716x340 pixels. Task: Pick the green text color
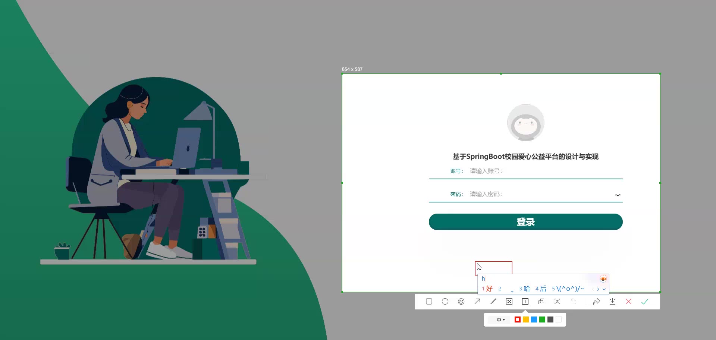(542, 319)
